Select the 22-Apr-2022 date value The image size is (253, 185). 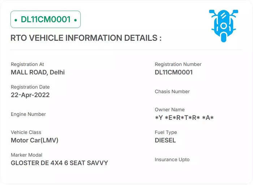coord(30,95)
